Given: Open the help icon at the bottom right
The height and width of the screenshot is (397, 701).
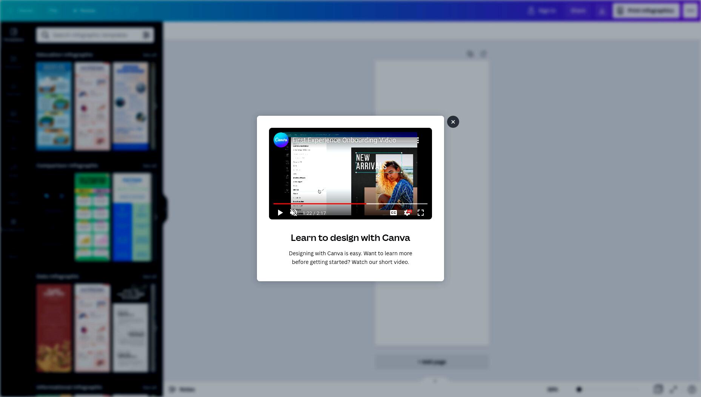Looking at the screenshot, I should 692,389.
